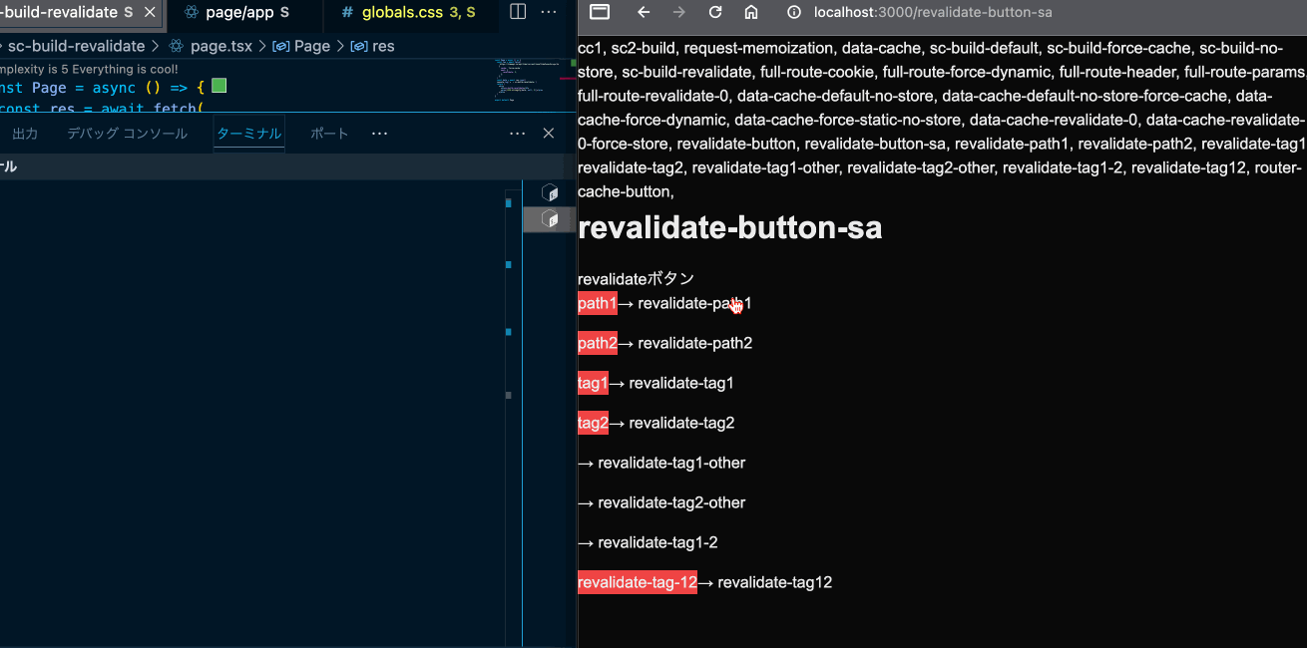This screenshot has width=1307, height=648.
Task: Open the sc-build-default nav link
Action: pos(984,48)
